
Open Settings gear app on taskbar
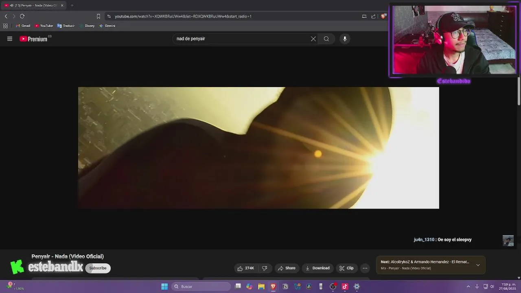pyautogui.click(x=357, y=286)
